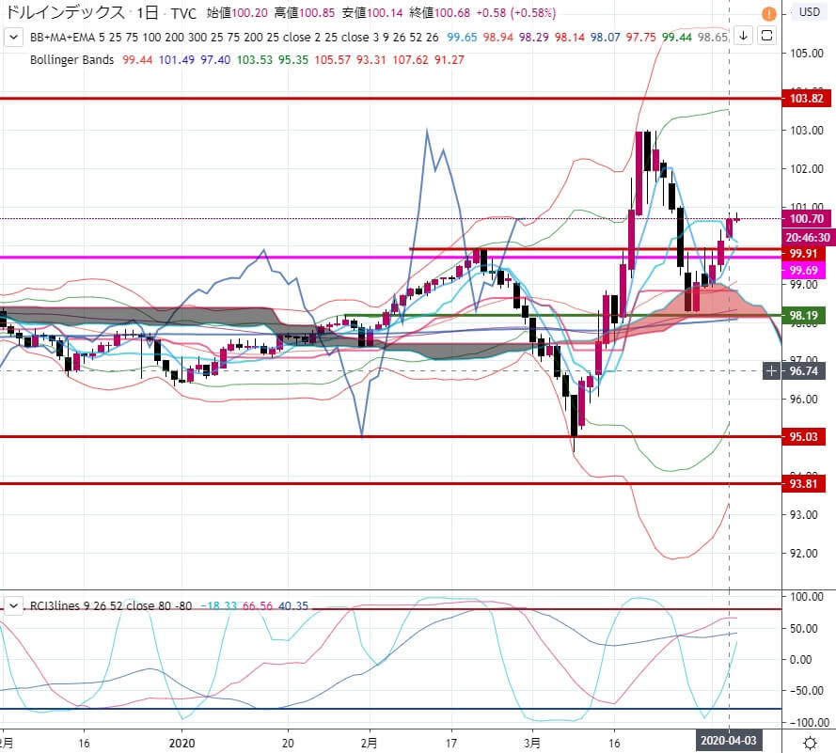Click the TVC exchange label
Screen dimensions: 836x753
pos(183,13)
